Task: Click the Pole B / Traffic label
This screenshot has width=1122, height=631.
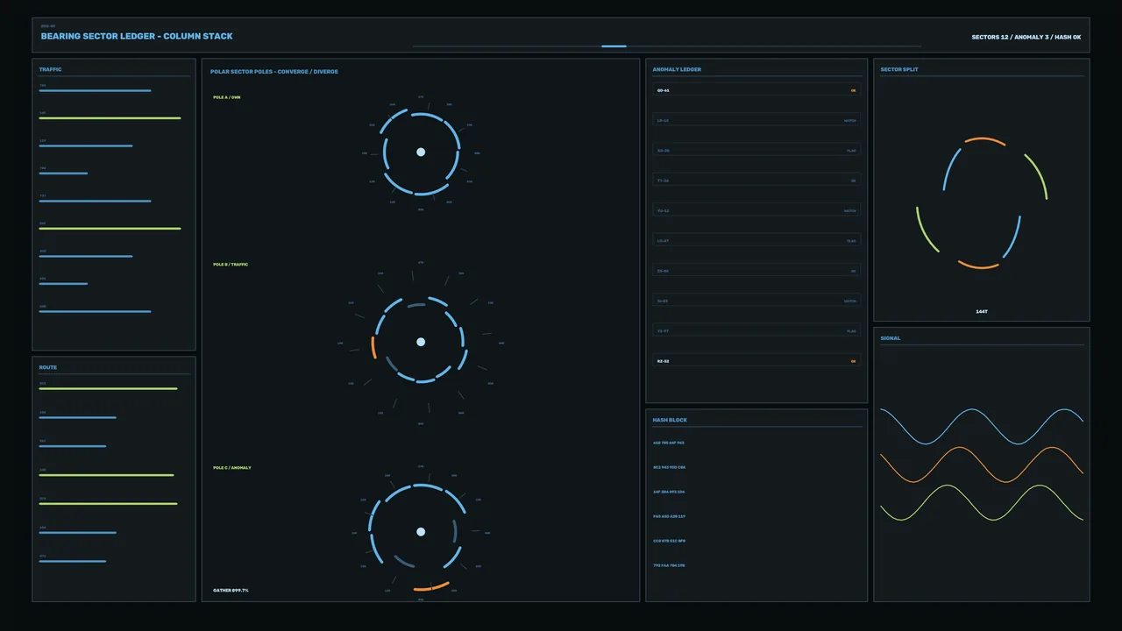Action: point(231,264)
